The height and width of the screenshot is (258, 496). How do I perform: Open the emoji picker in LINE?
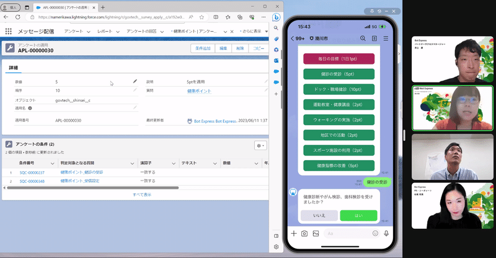point(375,233)
